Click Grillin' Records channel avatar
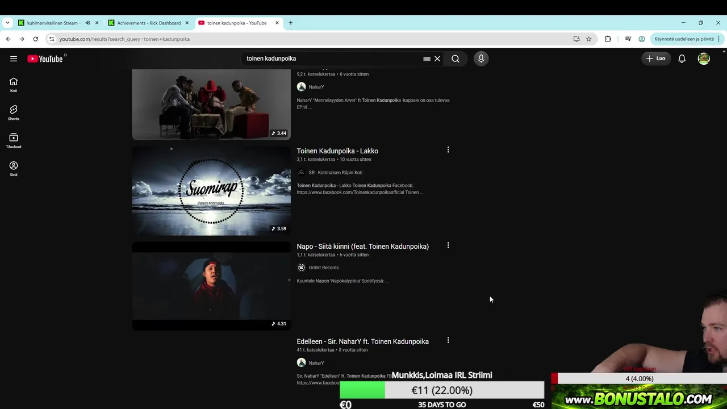This screenshot has height=409, width=727. point(301,268)
